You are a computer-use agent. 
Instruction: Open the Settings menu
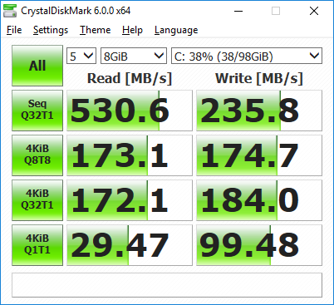pyautogui.click(x=51, y=30)
